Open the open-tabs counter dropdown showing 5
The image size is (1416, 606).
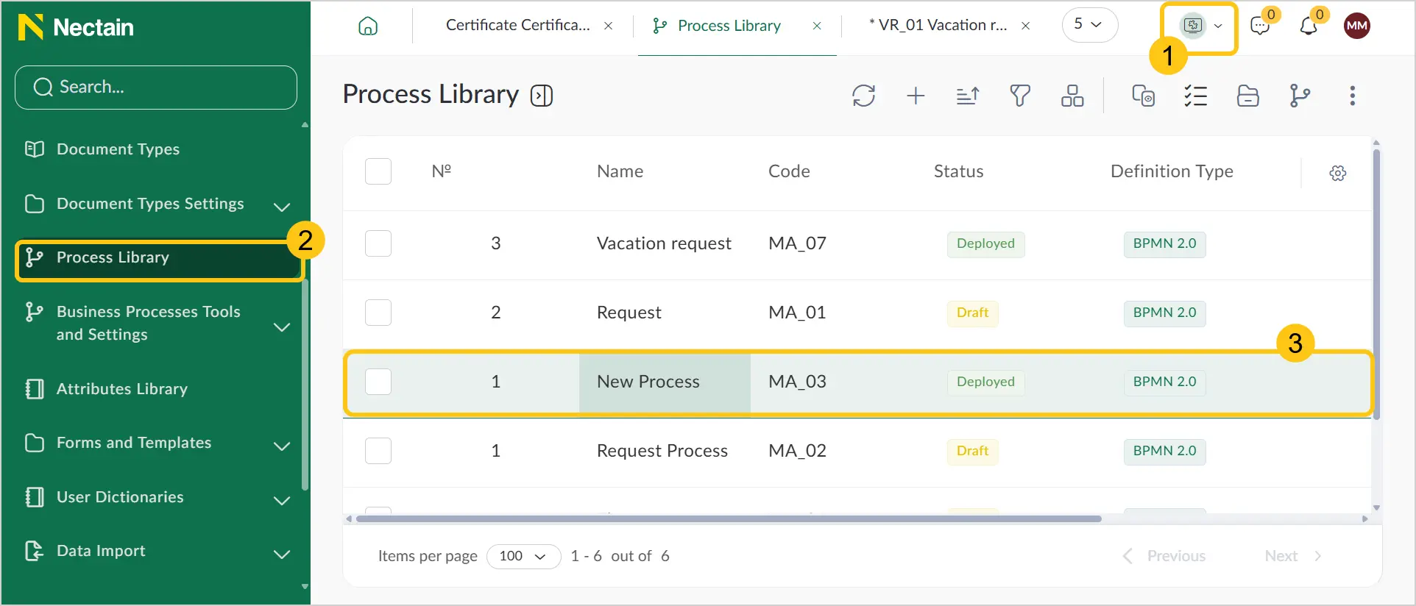pos(1089,25)
